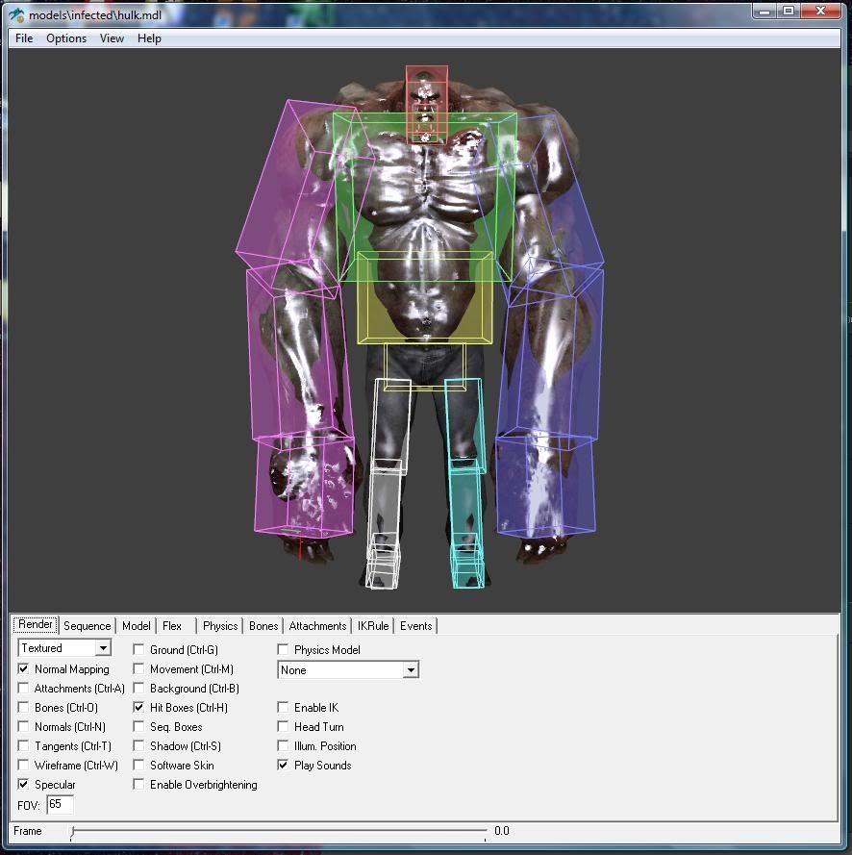Image resolution: width=852 pixels, height=855 pixels.
Task: Check the Head Turn checkbox
Action: (x=283, y=726)
